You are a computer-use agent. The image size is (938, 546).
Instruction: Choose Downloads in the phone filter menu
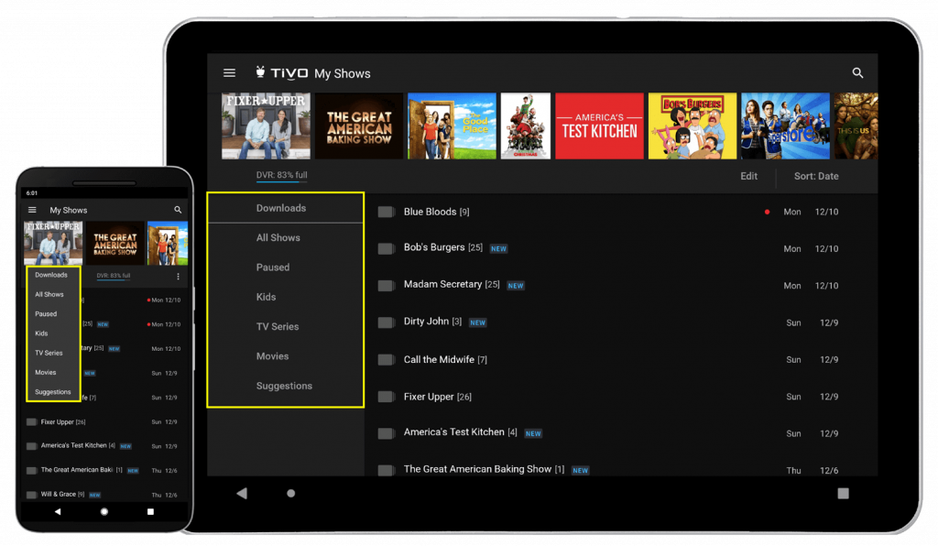[x=53, y=275]
